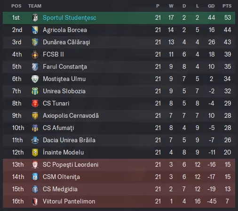238x211 pixels.
Task: Open Dunărea Călărași via its crest icon
Action: point(35,42)
